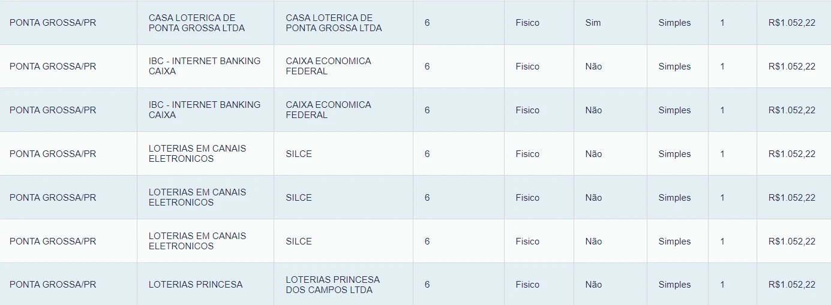Viewport: 831px width, 305px height.
Task: Select "Não" in the Loterias Princesa row
Action: click(593, 285)
